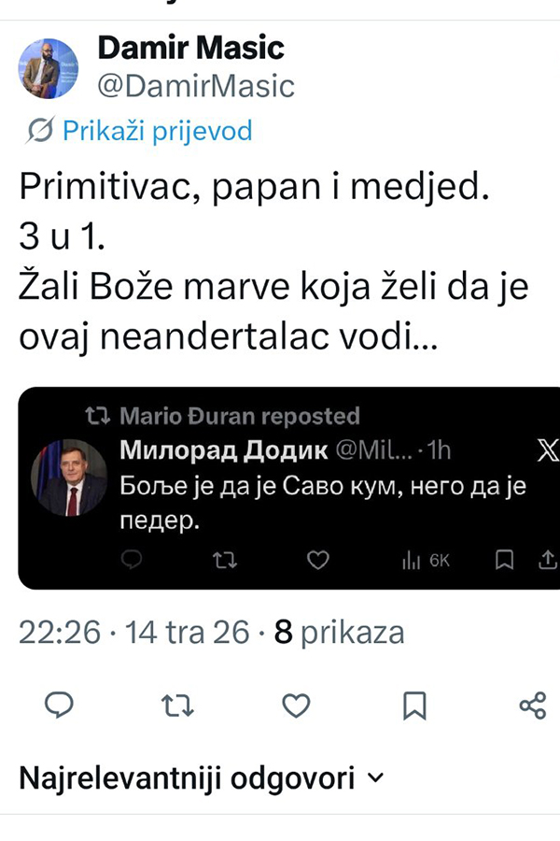Viewport: 560px width, 841px height.
Task: Share the main tweet
Action: pyautogui.click(x=532, y=706)
